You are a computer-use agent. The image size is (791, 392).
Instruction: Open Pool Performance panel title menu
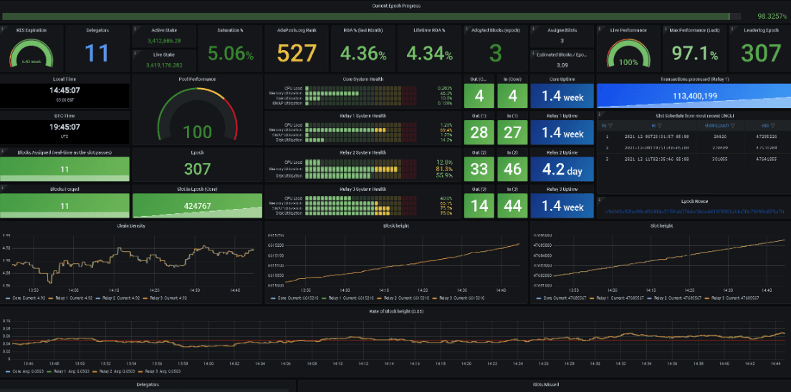point(197,79)
